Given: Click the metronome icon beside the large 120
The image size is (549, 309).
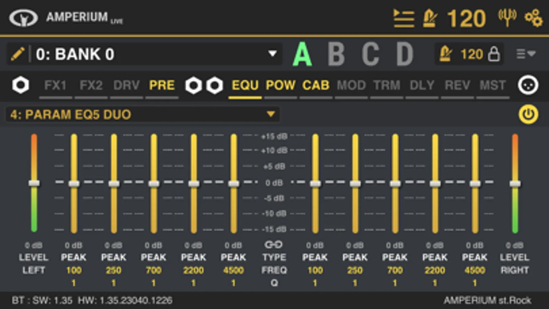Looking at the screenshot, I should pos(430,18).
